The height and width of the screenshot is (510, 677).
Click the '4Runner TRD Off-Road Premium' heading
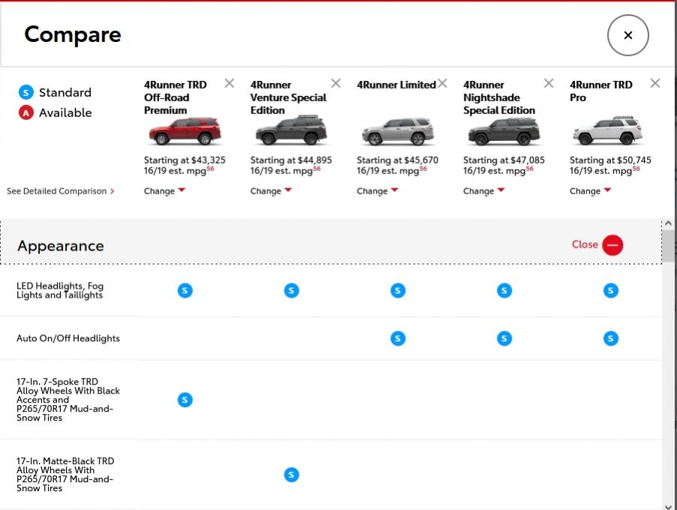(176, 97)
